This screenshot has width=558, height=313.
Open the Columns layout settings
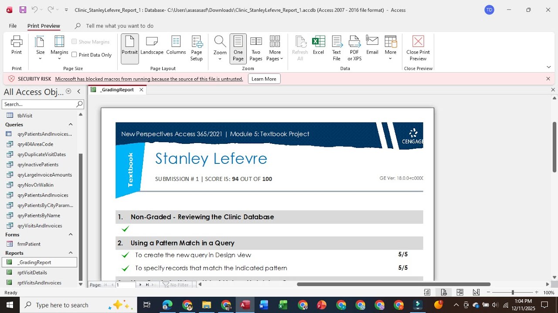pyautogui.click(x=176, y=46)
